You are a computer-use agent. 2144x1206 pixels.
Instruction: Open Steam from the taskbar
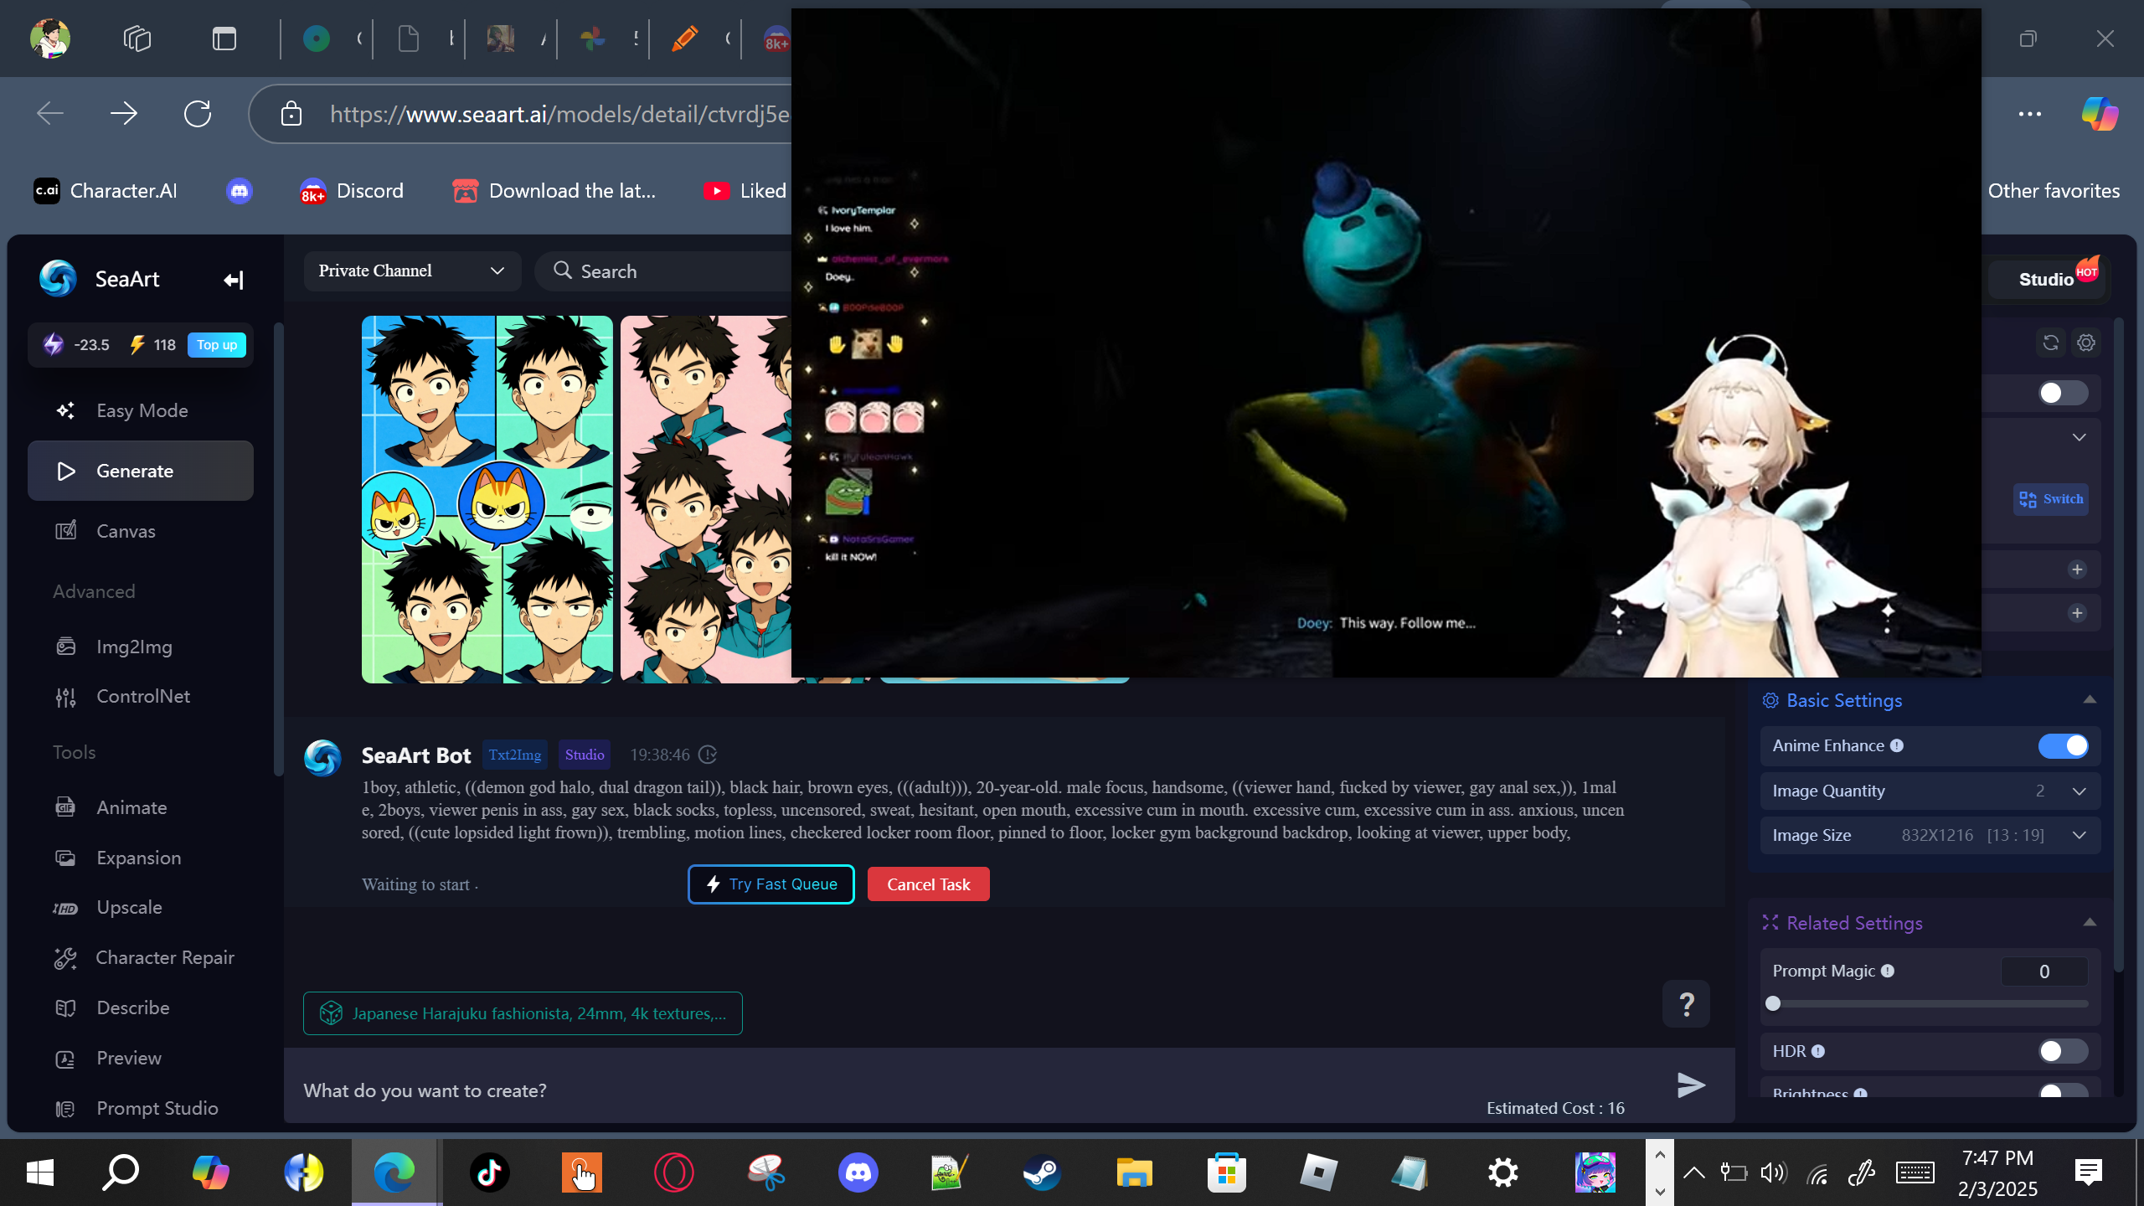coord(1043,1172)
